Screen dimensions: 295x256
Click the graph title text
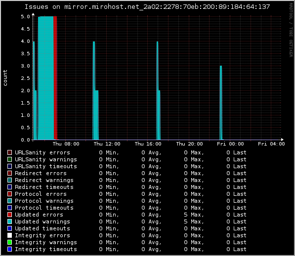coord(147,7)
